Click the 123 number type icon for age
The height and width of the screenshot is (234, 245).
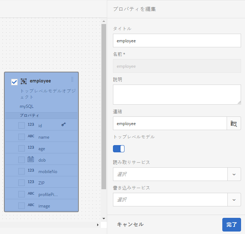(x=31, y=147)
